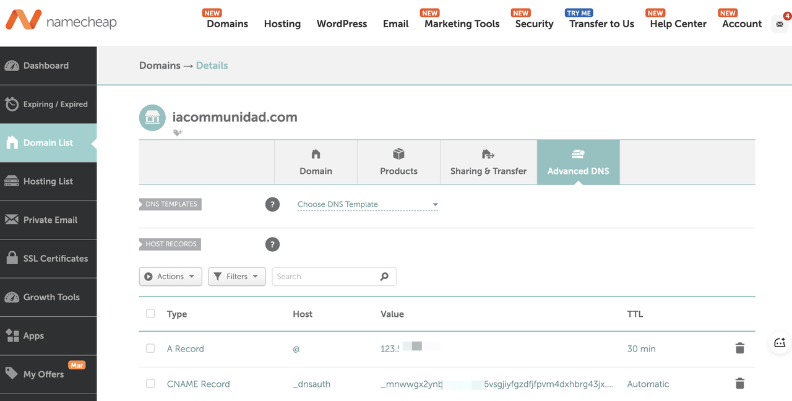Go to Domains breadcrumb link
Screen dimensions: 792x401
click(x=160, y=66)
